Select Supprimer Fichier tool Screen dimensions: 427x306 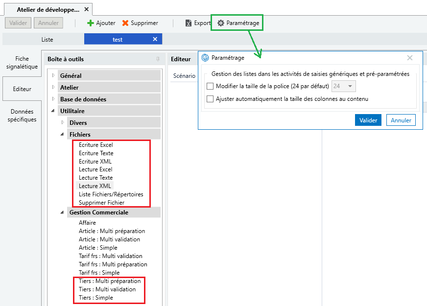pos(101,203)
